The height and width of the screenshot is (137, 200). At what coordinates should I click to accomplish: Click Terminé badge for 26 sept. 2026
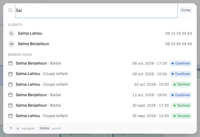click(181, 116)
